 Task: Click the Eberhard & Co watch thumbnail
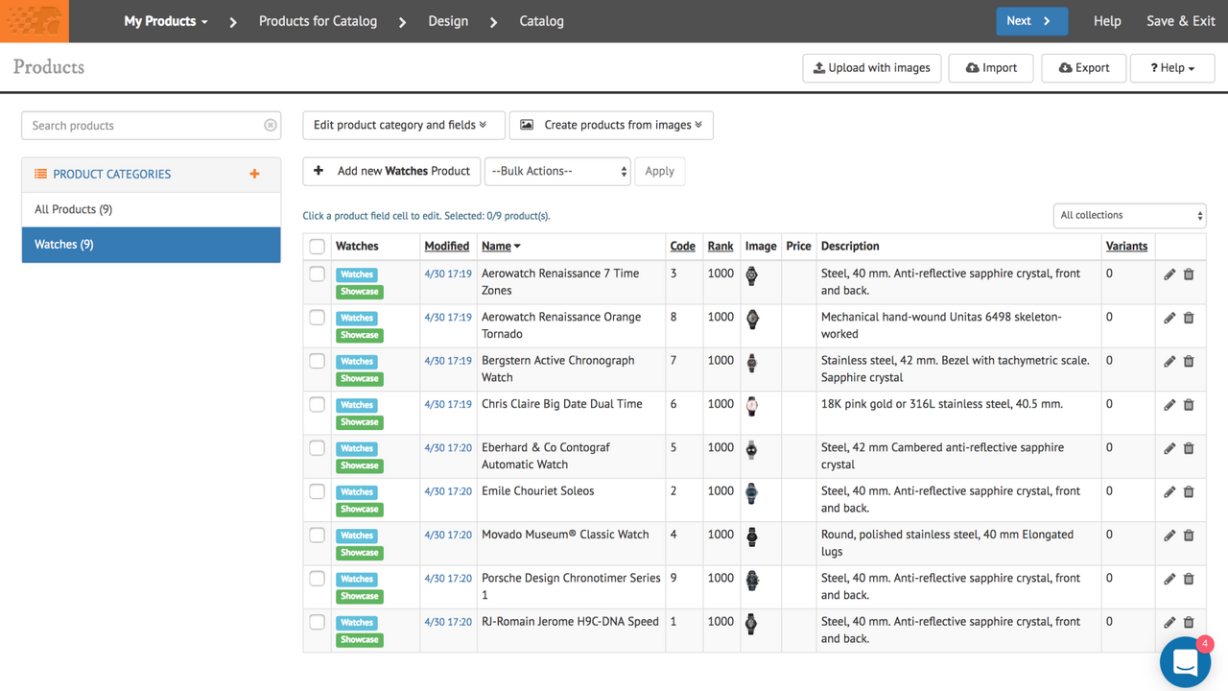(x=751, y=448)
